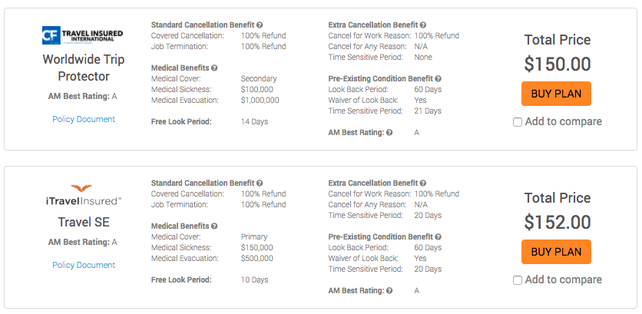Click help icon beside first Extra Cancellation Benefit
The image size is (642, 314).
pyautogui.click(x=423, y=25)
